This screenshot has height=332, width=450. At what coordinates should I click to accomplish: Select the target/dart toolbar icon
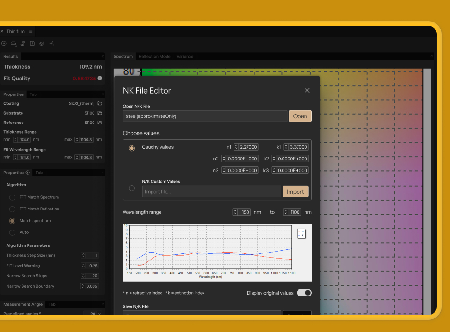[42, 43]
